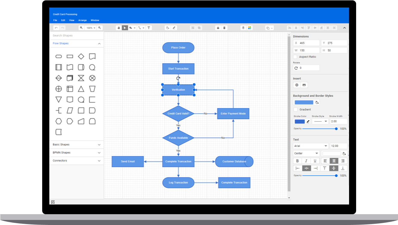Toggle bold text formatting
The image size is (398, 225).
point(297,161)
